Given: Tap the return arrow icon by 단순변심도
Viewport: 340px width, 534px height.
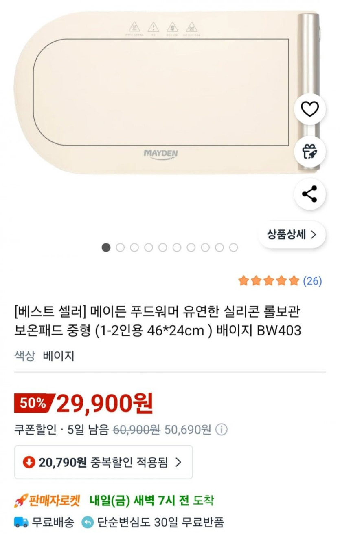Looking at the screenshot, I should click(88, 522).
